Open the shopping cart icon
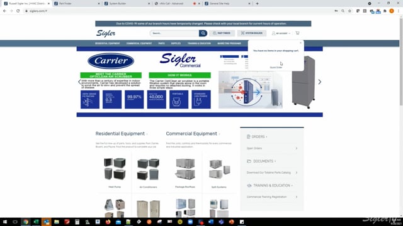This screenshot has width=403, height=226. (297, 33)
